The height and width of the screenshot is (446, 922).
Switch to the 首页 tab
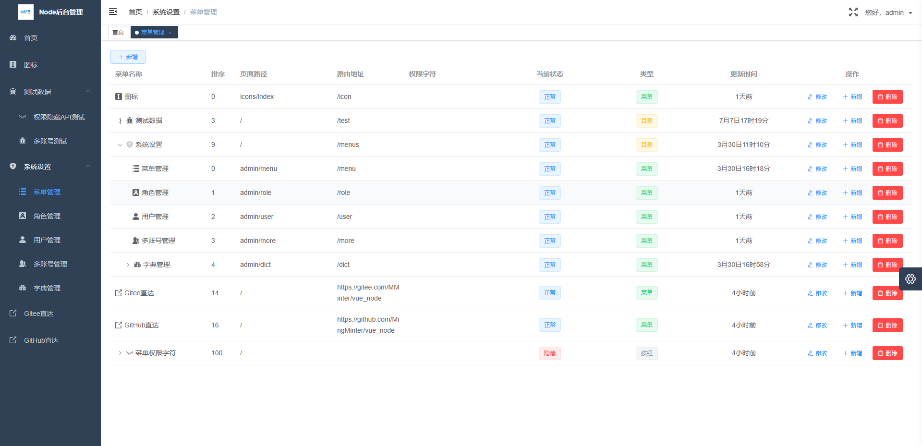coord(118,32)
